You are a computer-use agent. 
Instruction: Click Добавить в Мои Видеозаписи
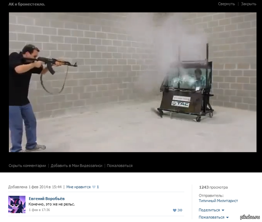click(x=76, y=166)
